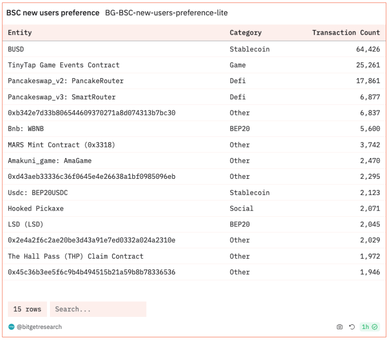
Task: Click the Pancakeswap_v2: PancakeRouter entry
Action: pyautogui.click(x=66, y=81)
